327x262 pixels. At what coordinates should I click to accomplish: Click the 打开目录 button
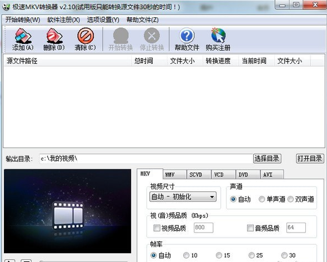coord(310,159)
